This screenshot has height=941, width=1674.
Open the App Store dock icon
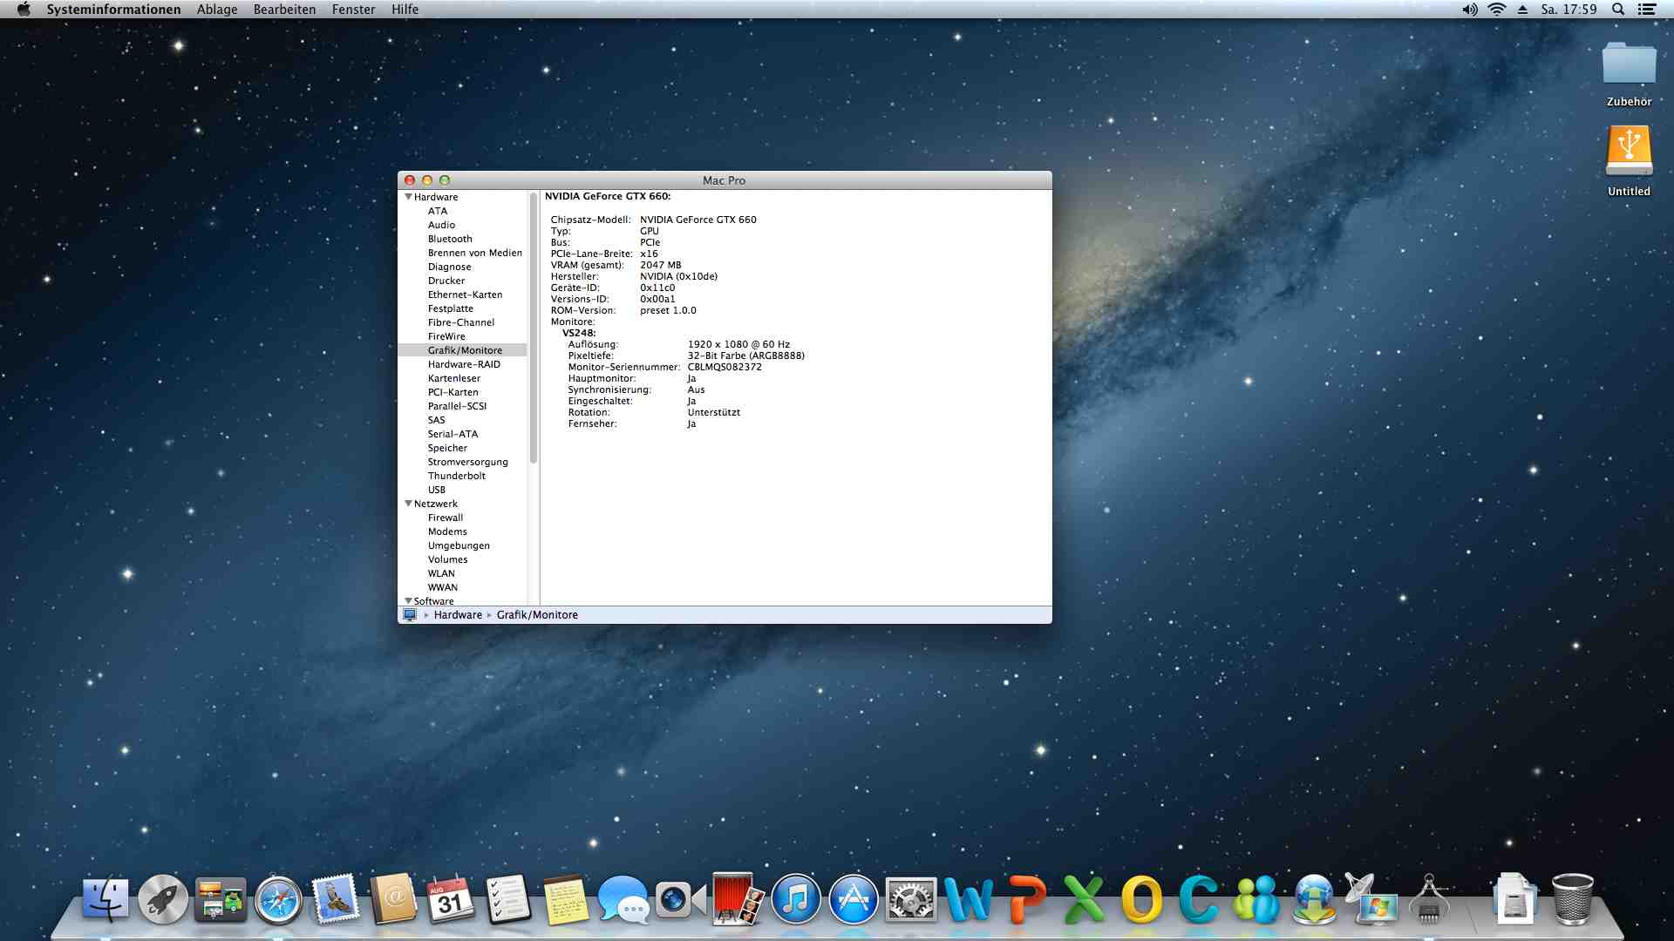(x=853, y=901)
